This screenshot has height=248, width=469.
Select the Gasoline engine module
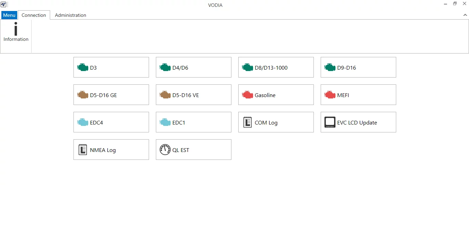276,95
